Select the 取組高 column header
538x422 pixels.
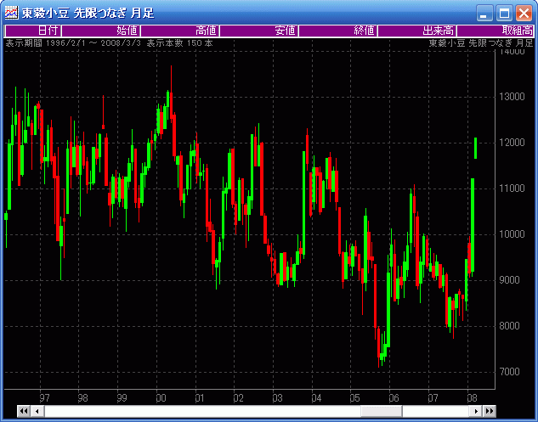(x=496, y=31)
